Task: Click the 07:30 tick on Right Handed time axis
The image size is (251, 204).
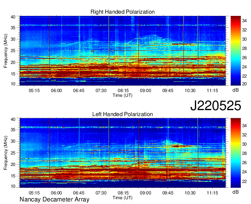Action: [101, 91]
